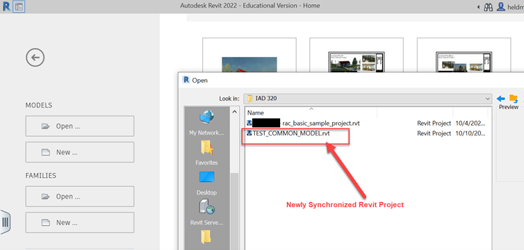This screenshot has height=250, width=524.
Task: Click the Families New document icon
Action: point(45,223)
